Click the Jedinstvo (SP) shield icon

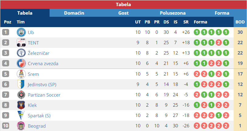pos(21,84)
